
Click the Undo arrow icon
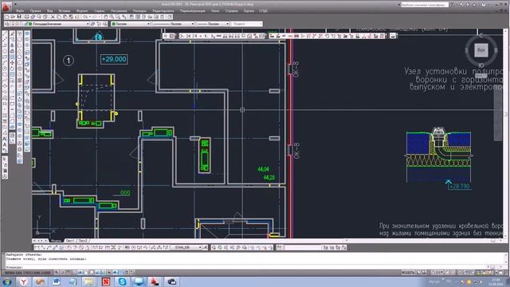point(85,17)
